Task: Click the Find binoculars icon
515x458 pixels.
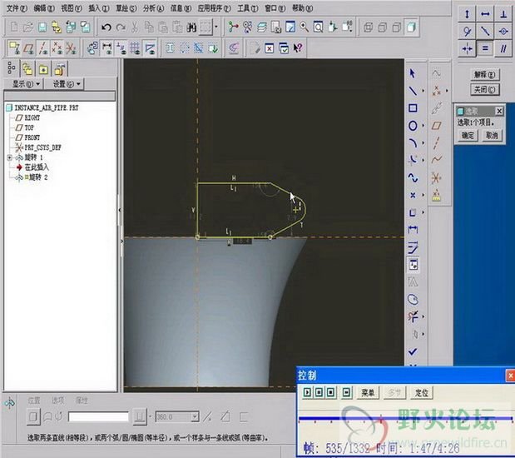Action: point(191,27)
